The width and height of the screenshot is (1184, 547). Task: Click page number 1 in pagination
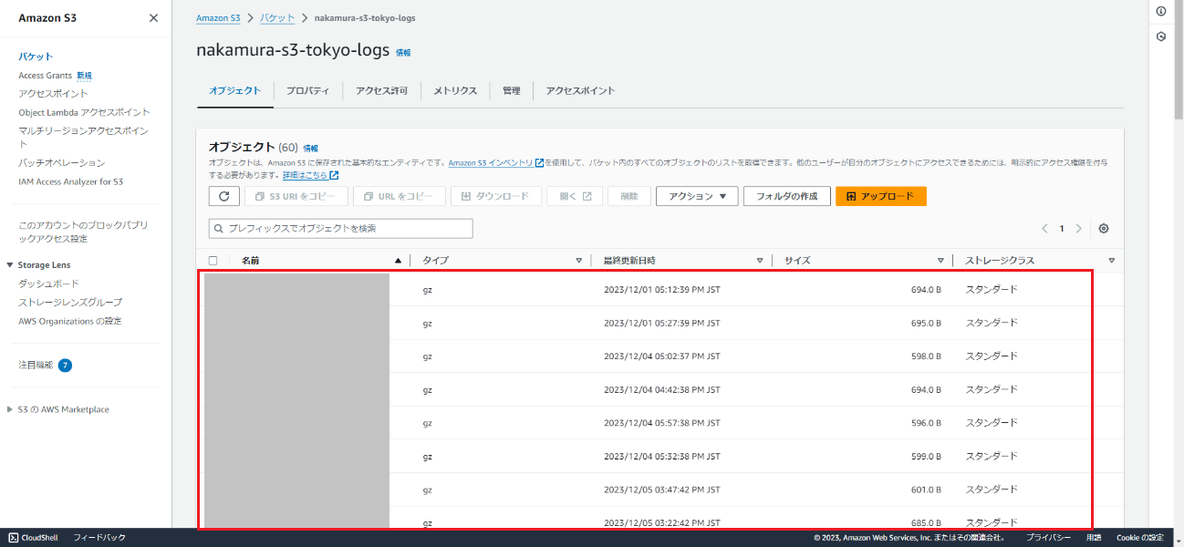(1062, 229)
